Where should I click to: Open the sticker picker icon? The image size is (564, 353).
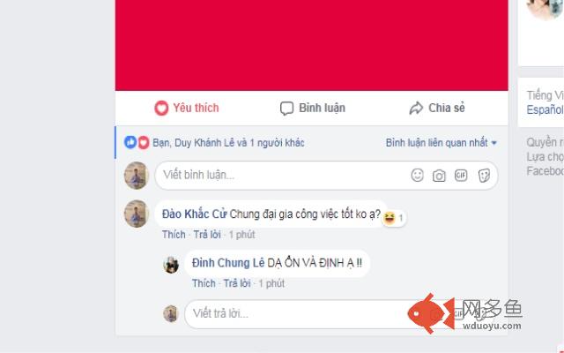[x=484, y=176]
